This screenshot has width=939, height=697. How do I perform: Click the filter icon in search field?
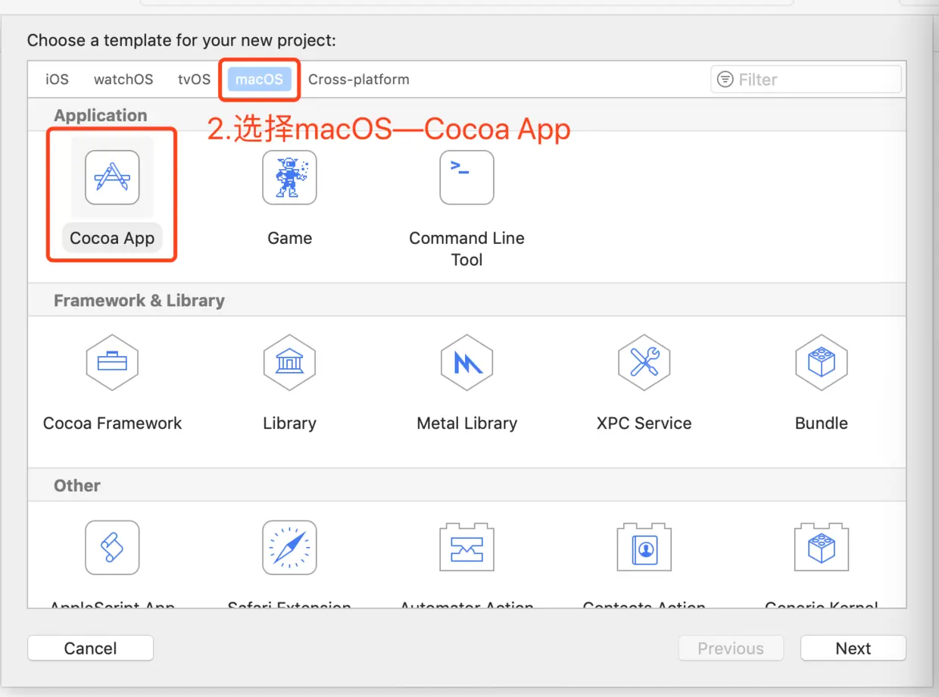725,80
